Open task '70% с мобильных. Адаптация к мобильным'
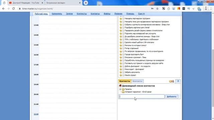The image size is (214, 120). (141, 39)
